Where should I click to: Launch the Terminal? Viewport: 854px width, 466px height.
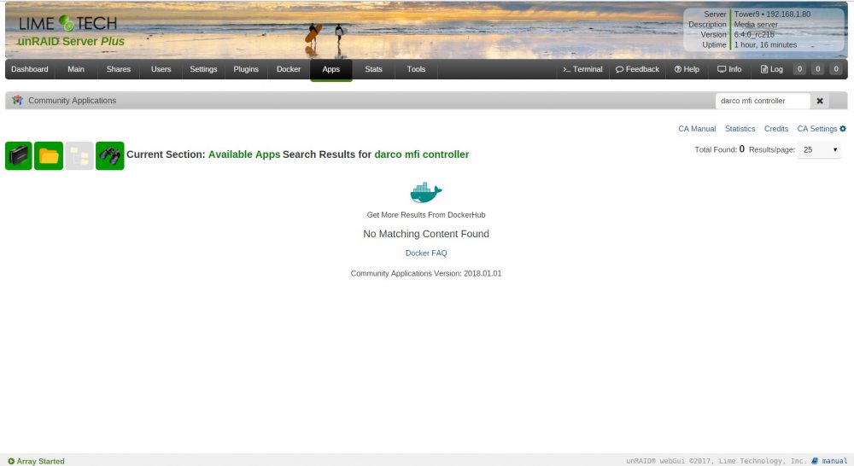[582, 69]
